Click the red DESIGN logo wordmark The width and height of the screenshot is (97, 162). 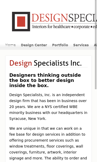(50, 18)
